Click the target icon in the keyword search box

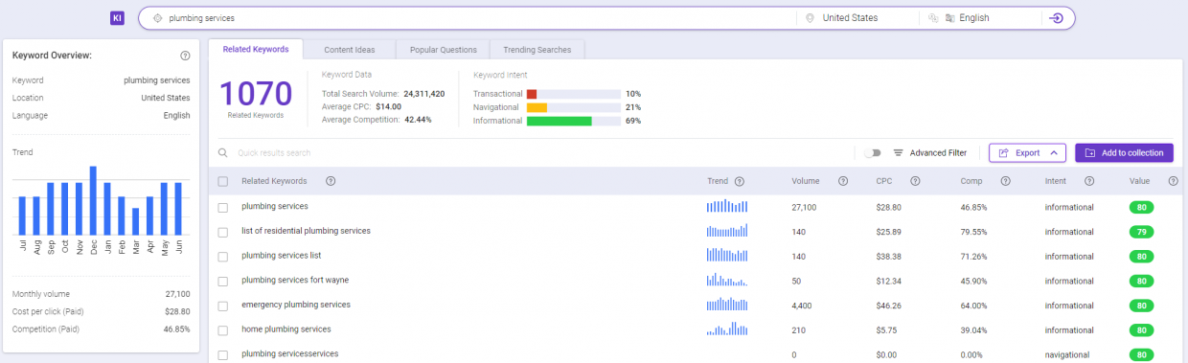(x=158, y=18)
